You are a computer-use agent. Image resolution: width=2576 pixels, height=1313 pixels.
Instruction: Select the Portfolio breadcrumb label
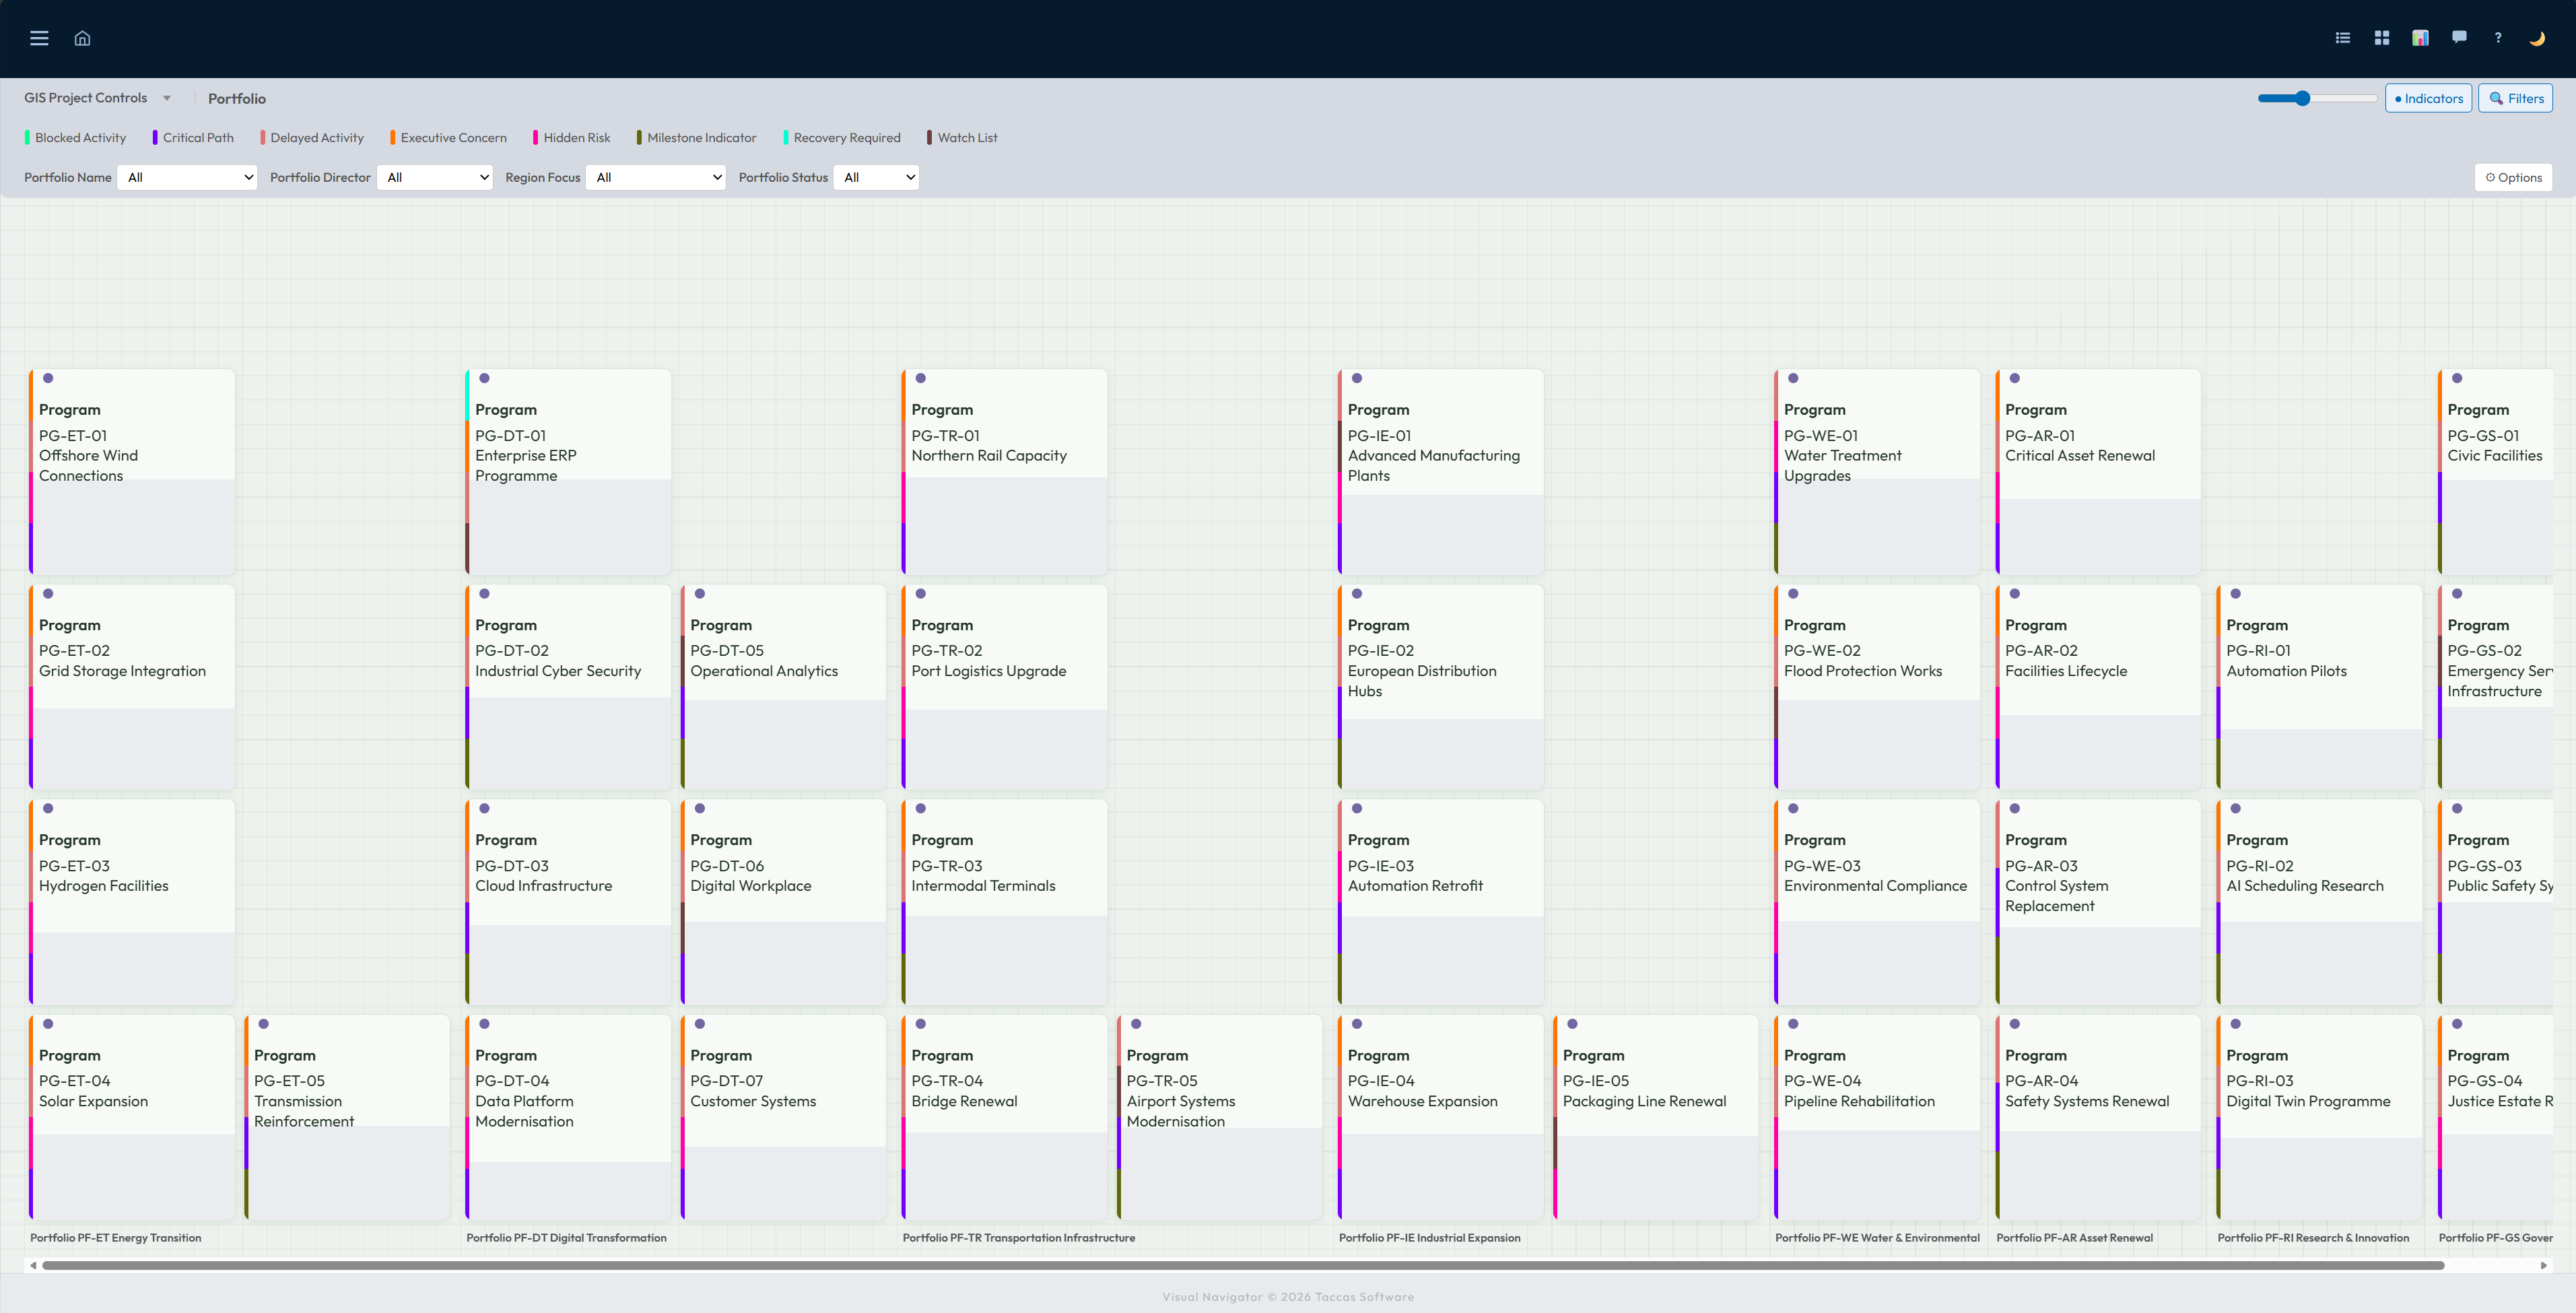[237, 98]
